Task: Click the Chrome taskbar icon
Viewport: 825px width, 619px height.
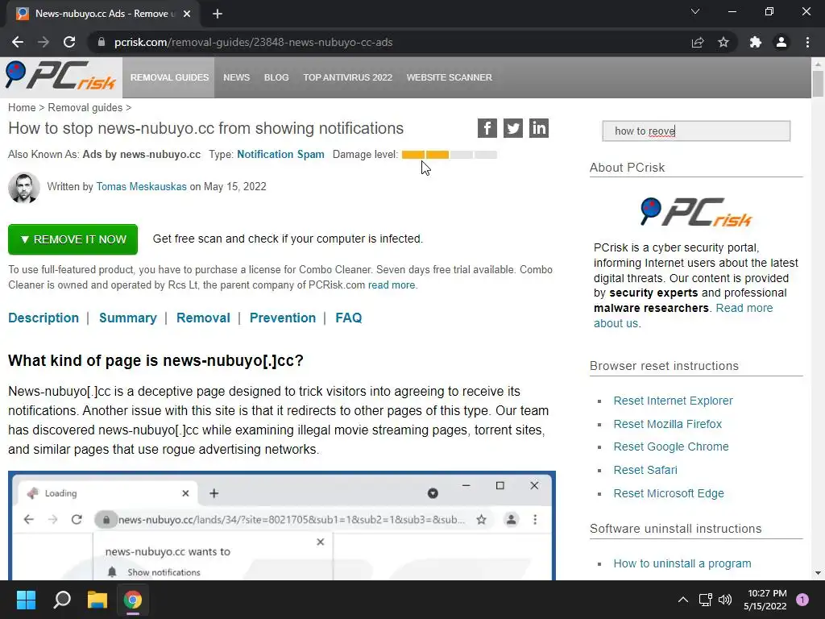Action: tap(133, 600)
